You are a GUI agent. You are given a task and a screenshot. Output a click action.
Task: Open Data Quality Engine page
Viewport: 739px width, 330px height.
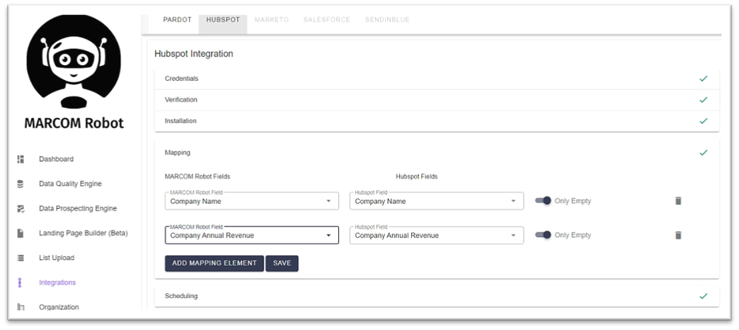70,184
